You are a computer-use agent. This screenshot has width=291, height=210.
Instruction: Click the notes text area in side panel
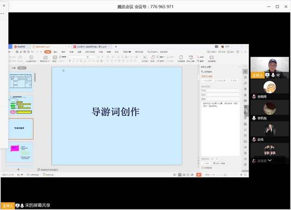coord(221,129)
